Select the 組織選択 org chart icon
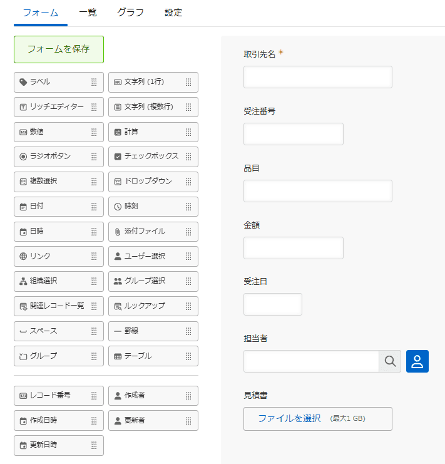 [23, 281]
